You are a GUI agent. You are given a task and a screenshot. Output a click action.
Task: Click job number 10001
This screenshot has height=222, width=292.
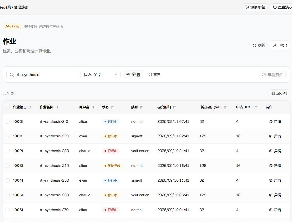(18, 121)
